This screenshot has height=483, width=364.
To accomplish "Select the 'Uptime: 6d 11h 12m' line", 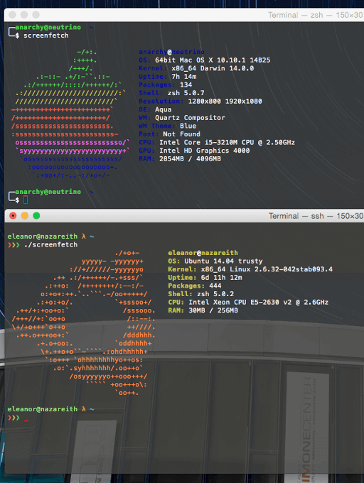I will pyautogui.click(x=205, y=278).
